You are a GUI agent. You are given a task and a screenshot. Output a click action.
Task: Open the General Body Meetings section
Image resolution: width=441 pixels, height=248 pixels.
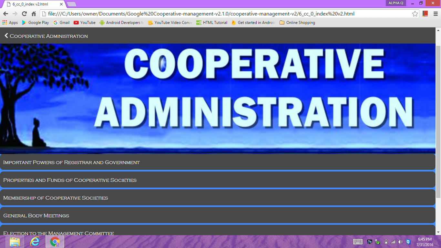(x=36, y=215)
